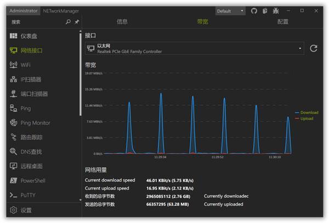The height and width of the screenshot is (223, 329).
Task: Expand the 以太网 interface dropdown arrow
Action: pos(300,48)
